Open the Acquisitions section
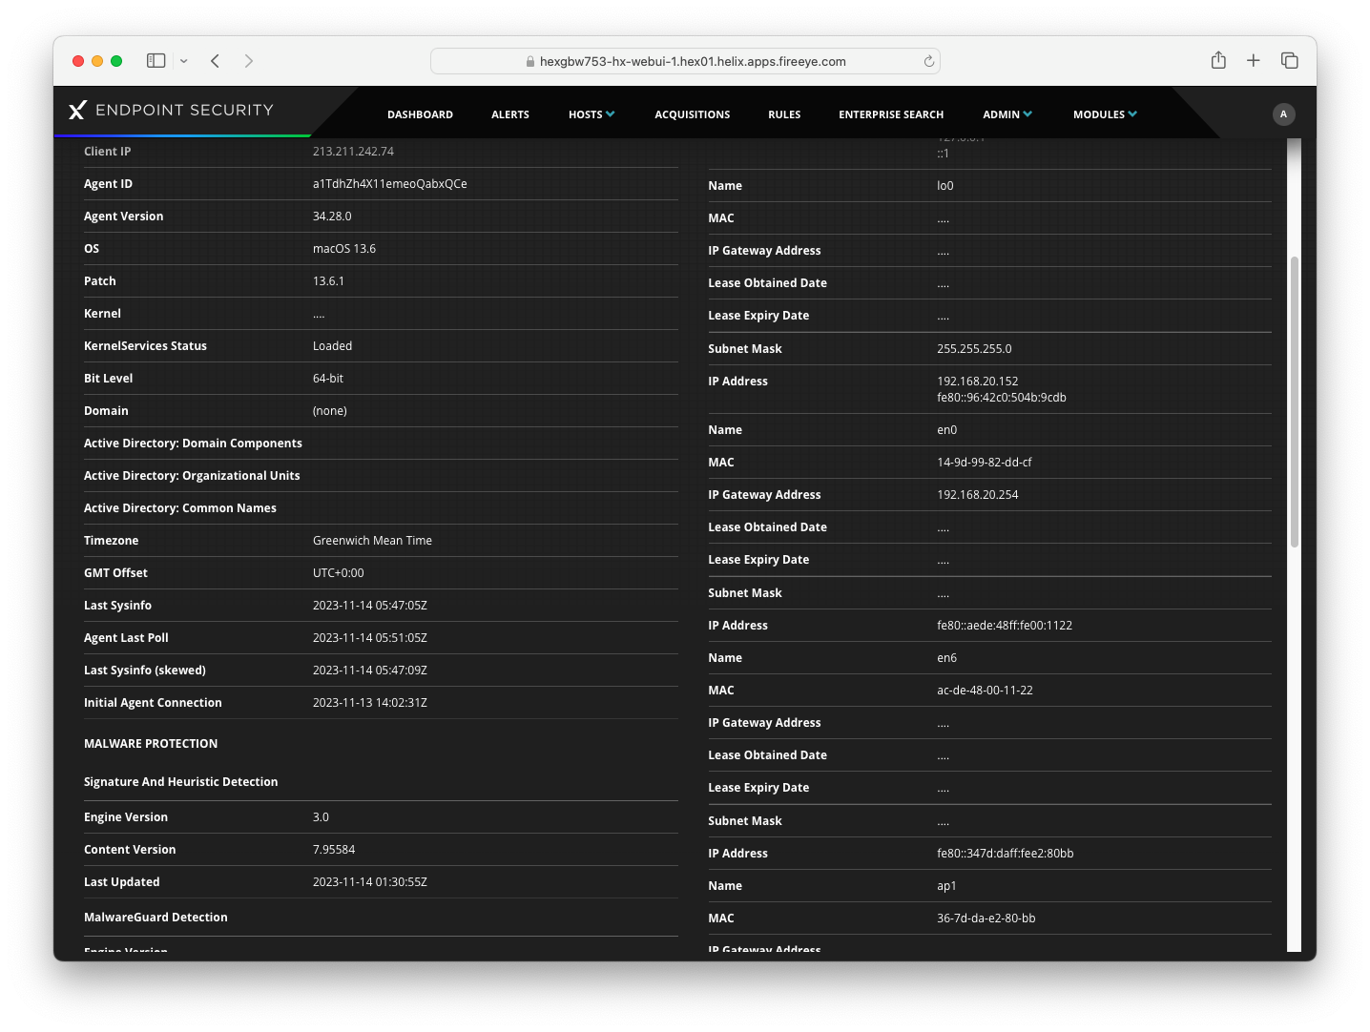1370x1032 pixels. (692, 114)
